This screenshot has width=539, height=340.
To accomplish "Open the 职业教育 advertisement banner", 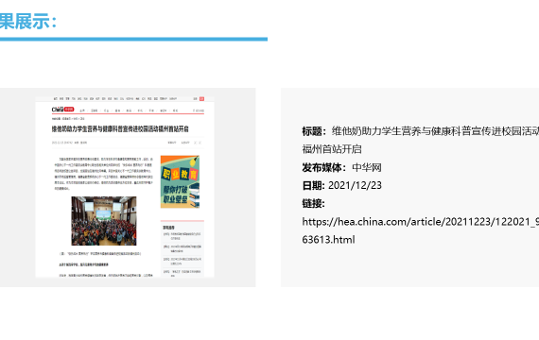I will [180, 181].
